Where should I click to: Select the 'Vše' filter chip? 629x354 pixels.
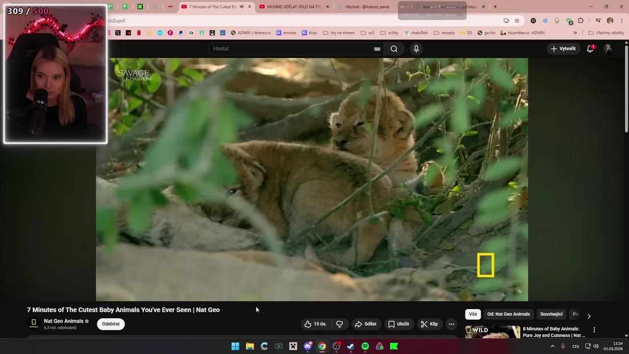point(473,314)
